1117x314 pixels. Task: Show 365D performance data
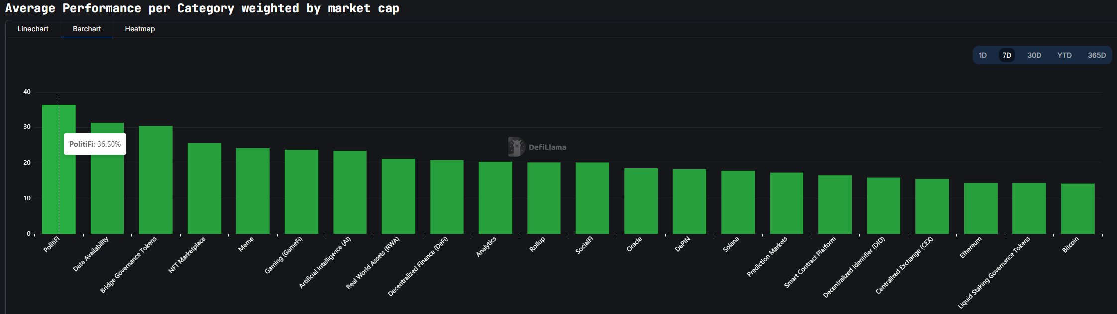click(x=1096, y=55)
